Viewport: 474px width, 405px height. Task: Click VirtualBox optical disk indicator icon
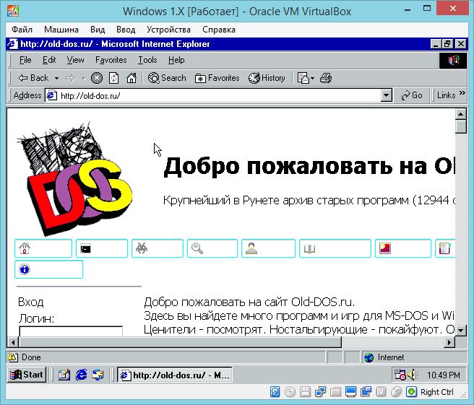[x=290, y=392]
